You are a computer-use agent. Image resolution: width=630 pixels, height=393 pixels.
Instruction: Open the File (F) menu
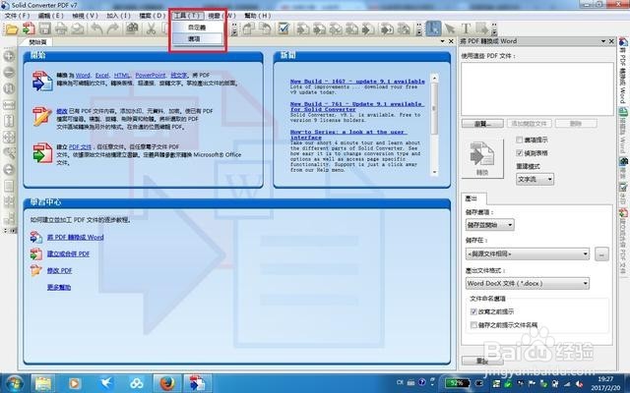click(17, 16)
